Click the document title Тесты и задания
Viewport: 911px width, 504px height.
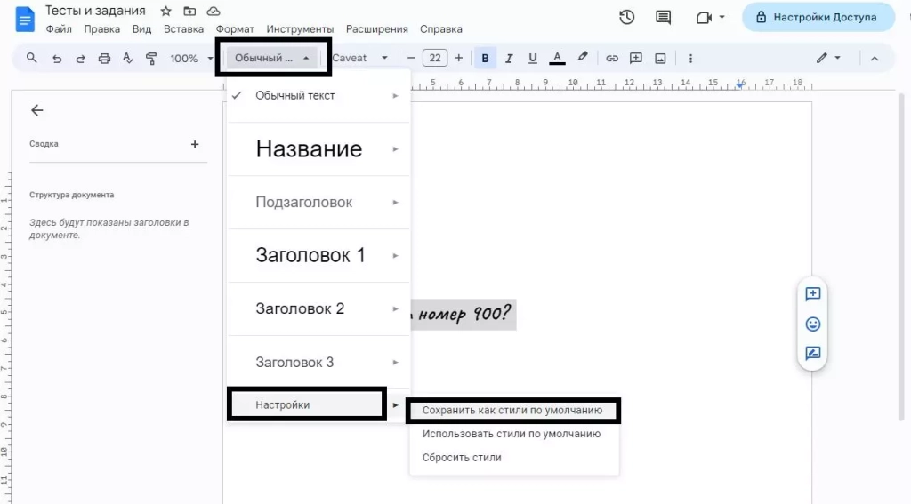tap(95, 11)
